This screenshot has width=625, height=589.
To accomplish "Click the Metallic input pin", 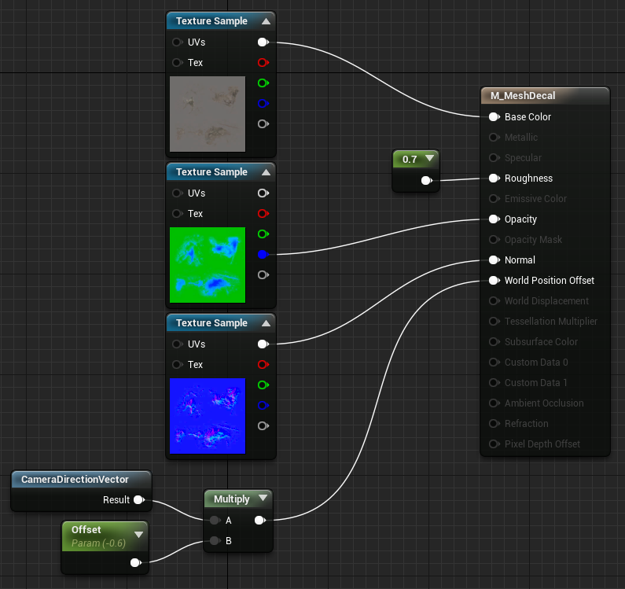I will pyautogui.click(x=494, y=137).
